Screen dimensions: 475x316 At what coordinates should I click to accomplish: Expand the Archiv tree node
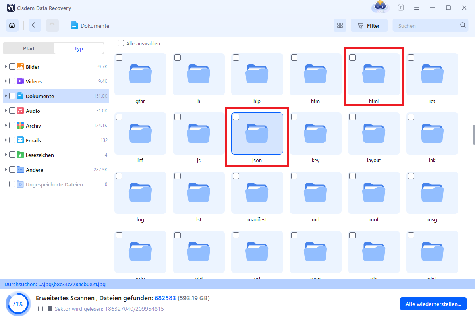click(6, 125)
